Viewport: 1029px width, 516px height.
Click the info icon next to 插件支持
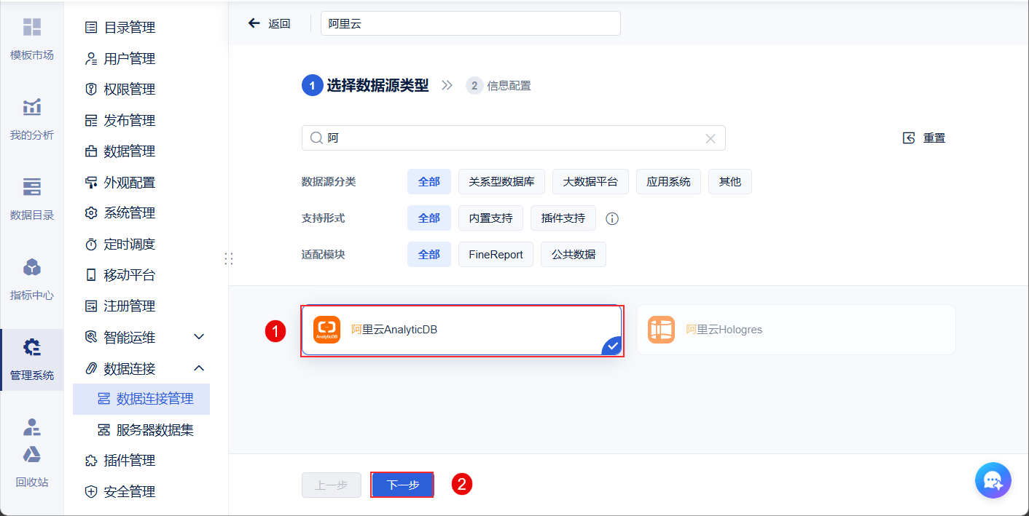[x=612, y=218]
